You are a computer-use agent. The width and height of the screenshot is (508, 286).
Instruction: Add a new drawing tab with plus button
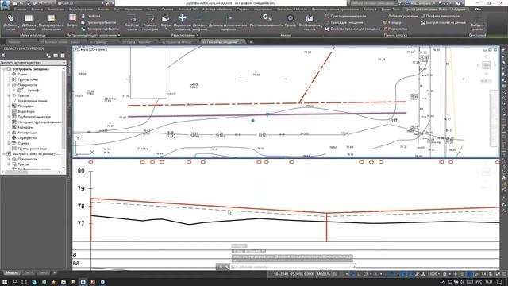click(251, 42)
